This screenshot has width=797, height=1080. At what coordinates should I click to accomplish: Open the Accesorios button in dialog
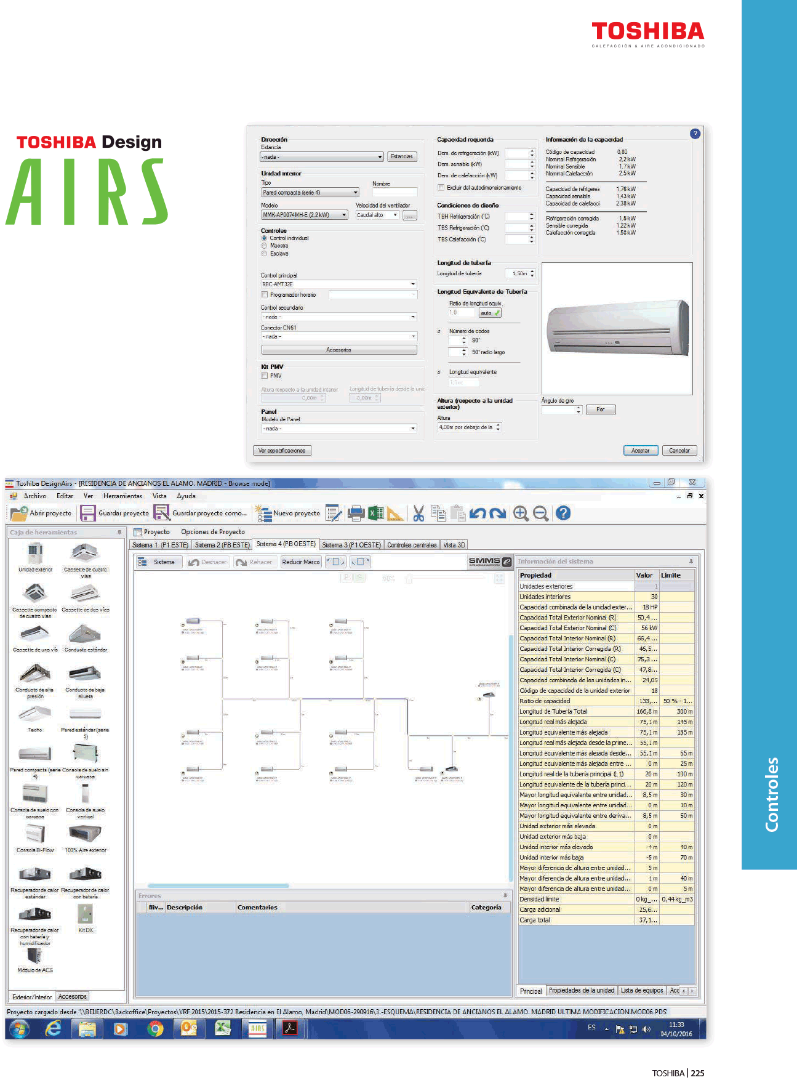[x=338, y=350]
